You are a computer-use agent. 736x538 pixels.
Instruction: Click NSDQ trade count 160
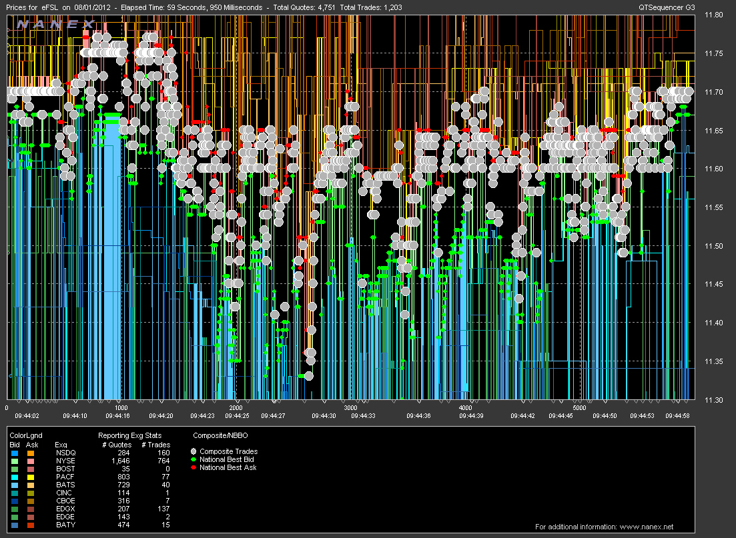click(163, 453)
